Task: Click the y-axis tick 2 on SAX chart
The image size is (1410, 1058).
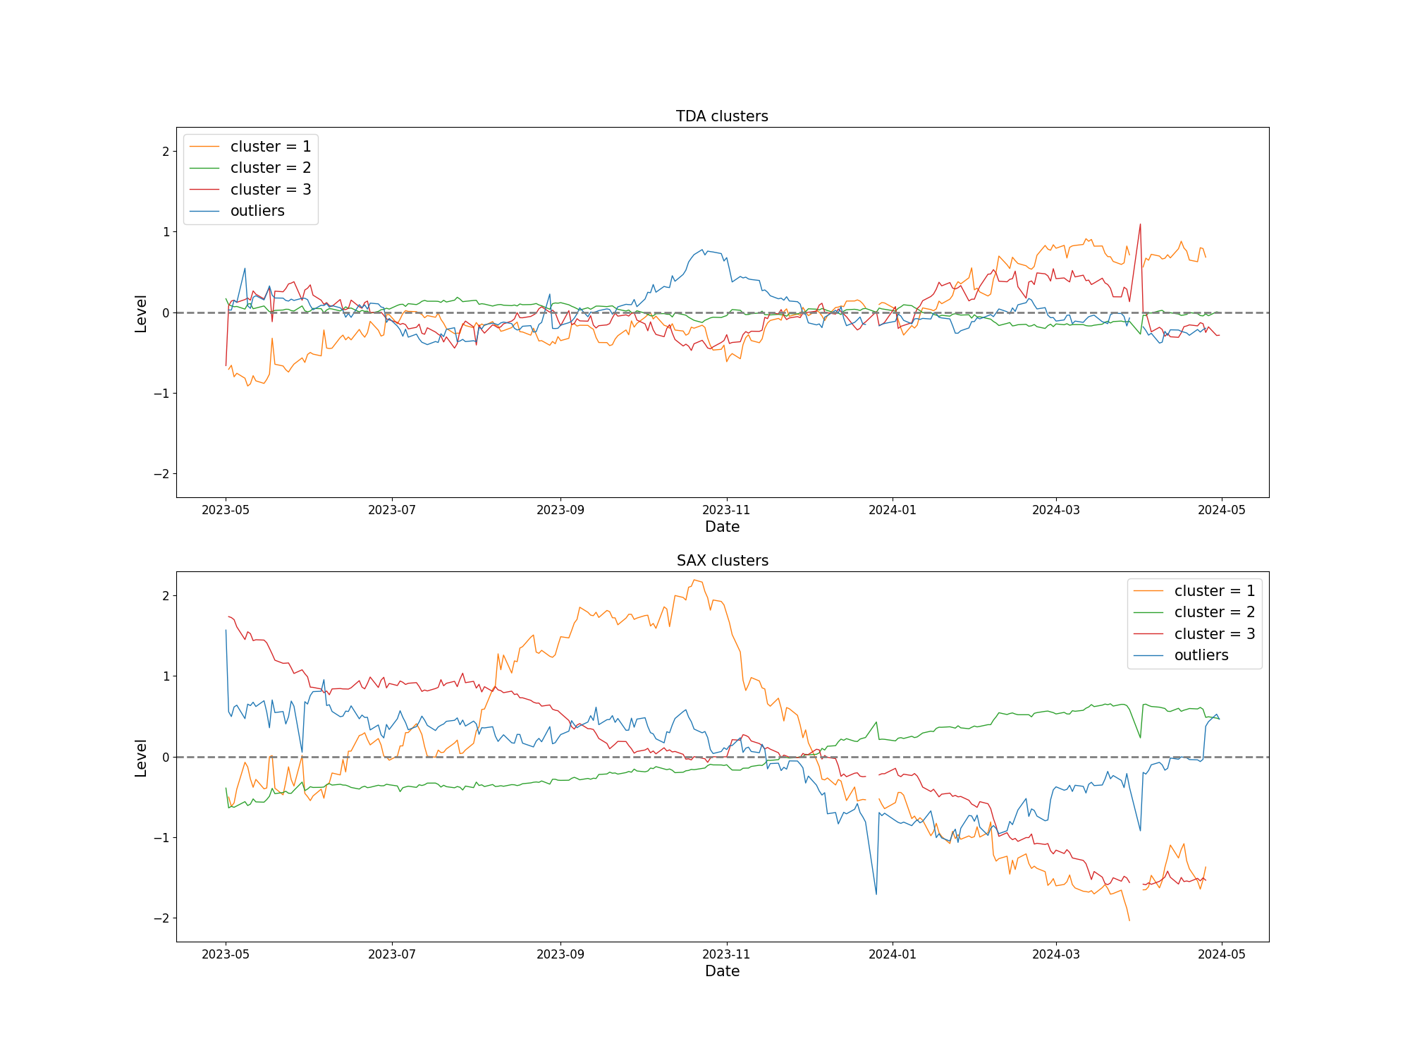Action: coord(166,596)
